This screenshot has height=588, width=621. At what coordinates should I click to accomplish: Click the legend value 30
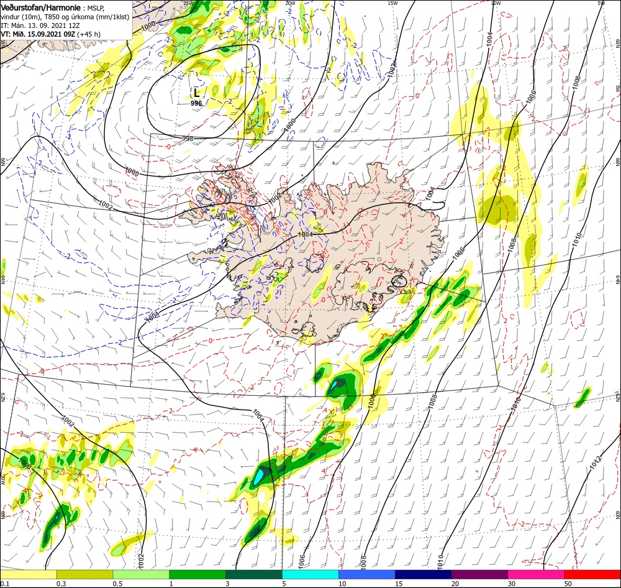pos(512,584)
